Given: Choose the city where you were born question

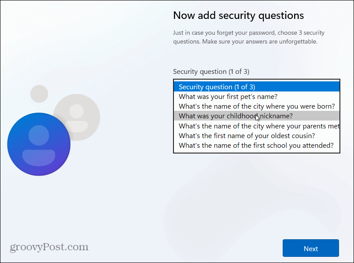Looking at the screenshot, I should point(257,106).
